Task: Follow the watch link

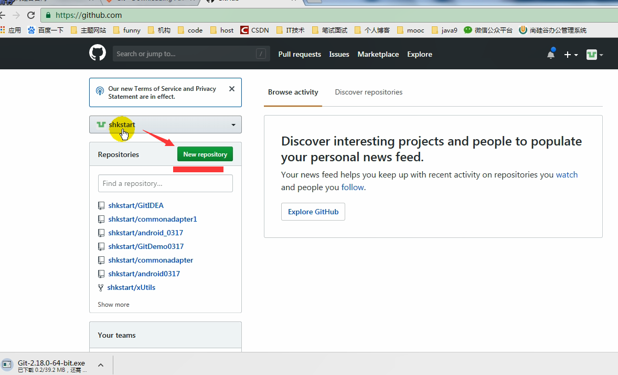Action: (x=567, y=175)
